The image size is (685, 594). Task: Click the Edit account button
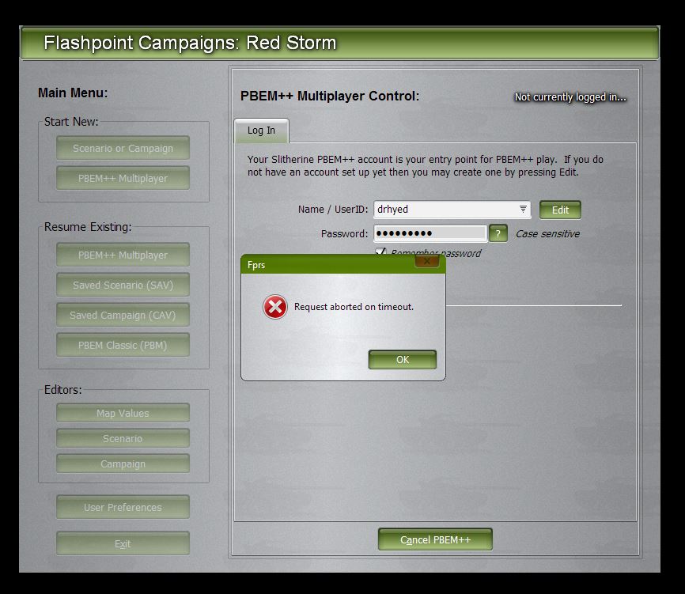click(x=560, y=210)
